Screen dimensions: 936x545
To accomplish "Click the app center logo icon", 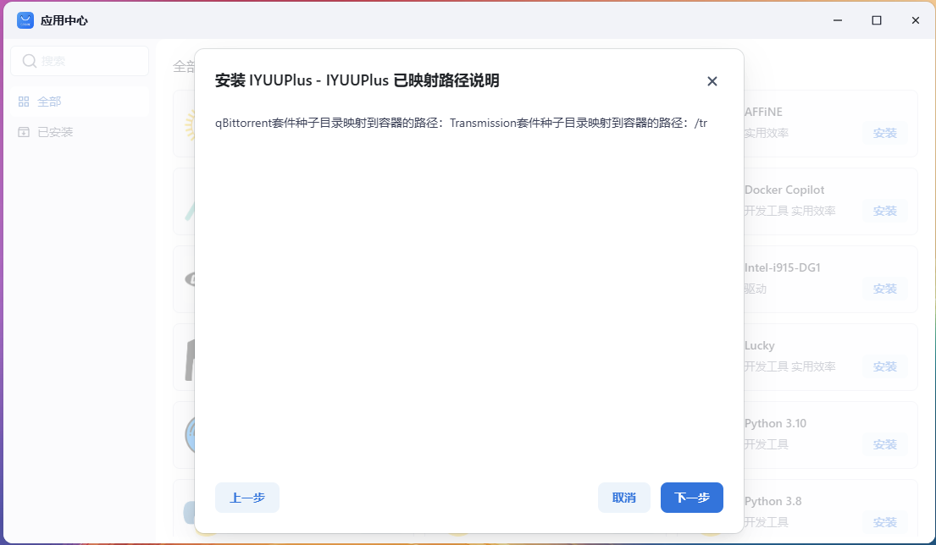I will pyautogui.click(x=25, y=20).
